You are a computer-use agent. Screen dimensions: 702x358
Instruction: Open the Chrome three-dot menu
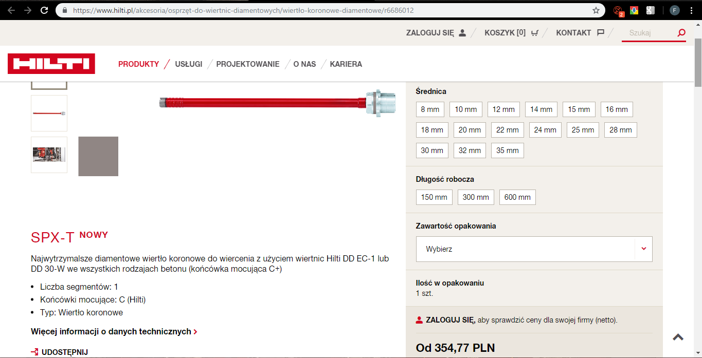pos(692,10)
